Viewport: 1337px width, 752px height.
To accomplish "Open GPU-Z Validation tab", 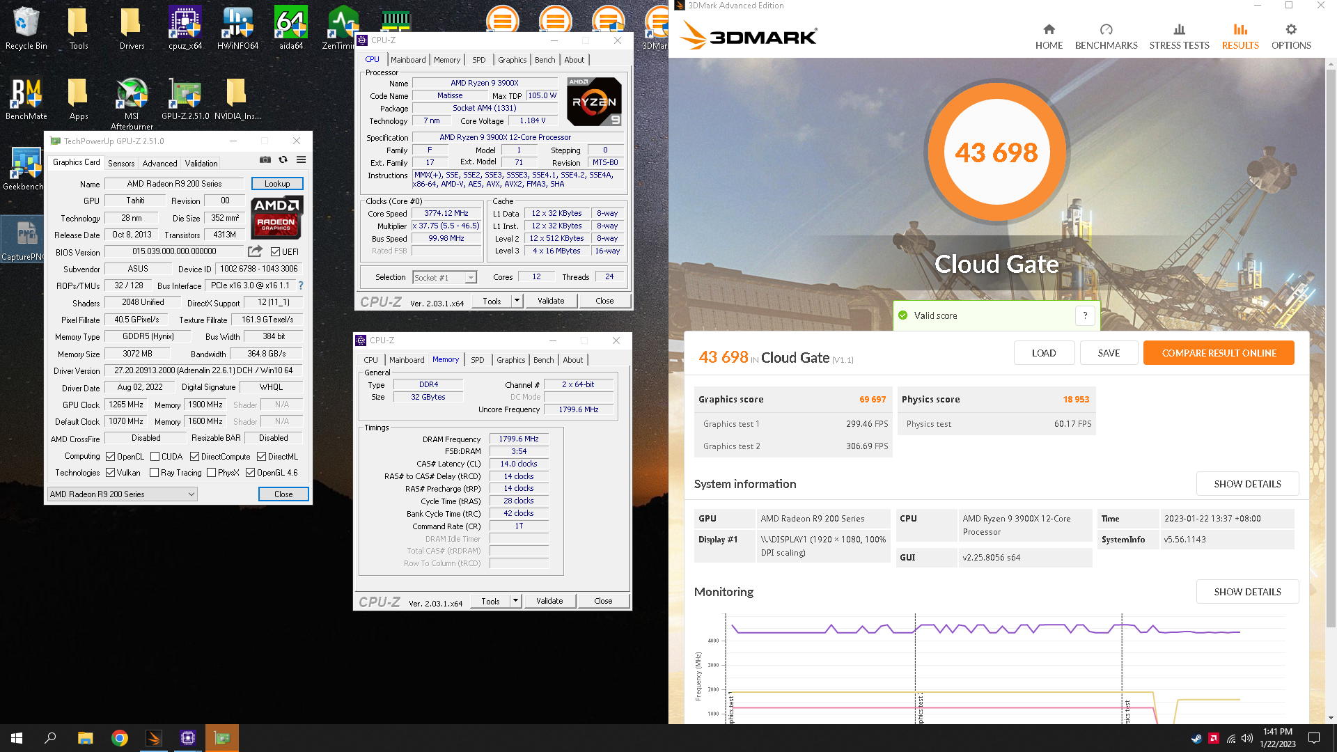I will [x=201, y=164].
